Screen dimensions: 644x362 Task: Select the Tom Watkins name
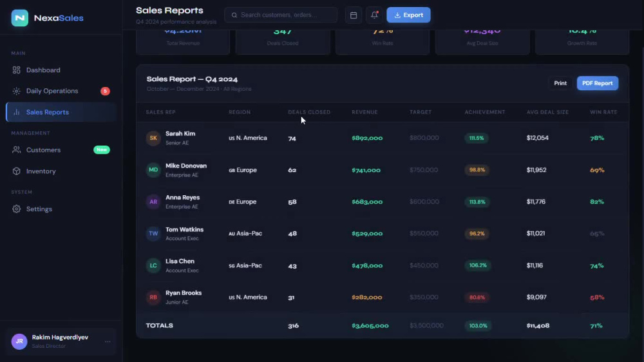(x=184, y=229)
